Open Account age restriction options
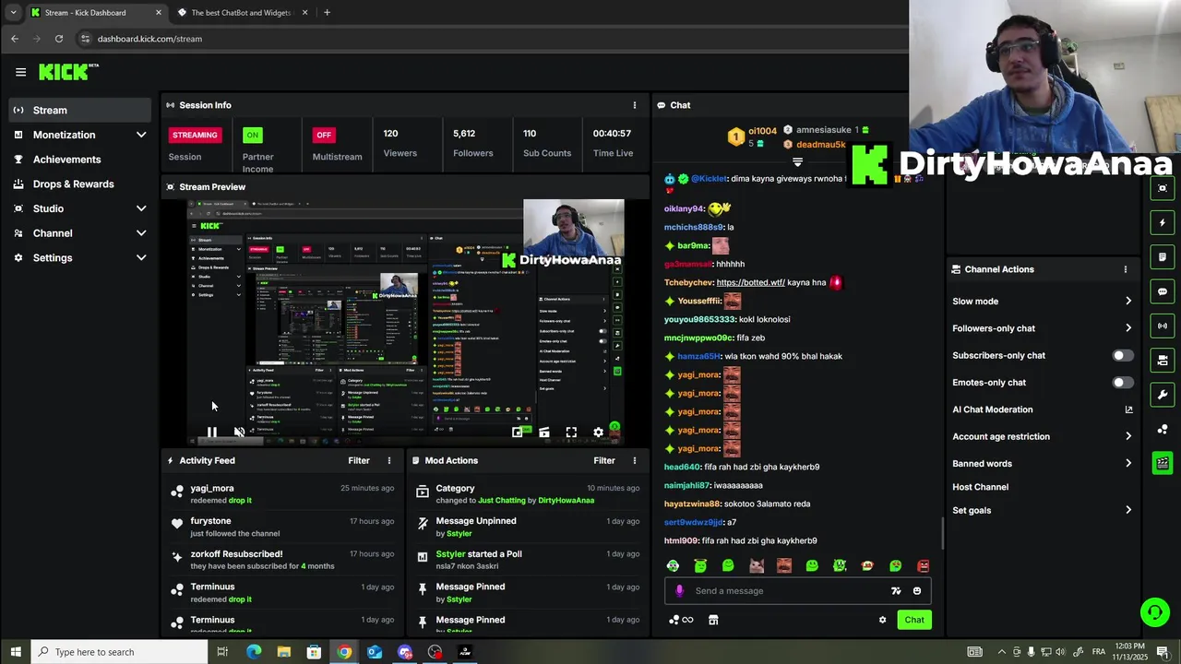Screen dimensions: 1181x664 [x=1043, y=436]
